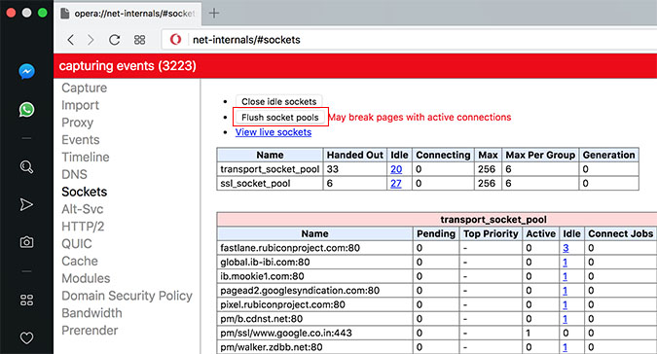Go back with the back arrow
Viewport: 657px width, 354px height.
(71, 40)
